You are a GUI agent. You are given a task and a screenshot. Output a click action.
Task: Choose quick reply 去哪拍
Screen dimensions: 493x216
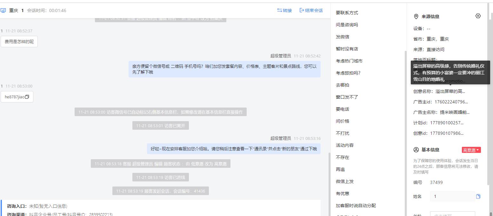tap(343, 85)
